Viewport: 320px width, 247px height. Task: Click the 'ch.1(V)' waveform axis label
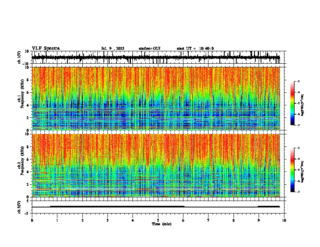(x=19, y=57)
